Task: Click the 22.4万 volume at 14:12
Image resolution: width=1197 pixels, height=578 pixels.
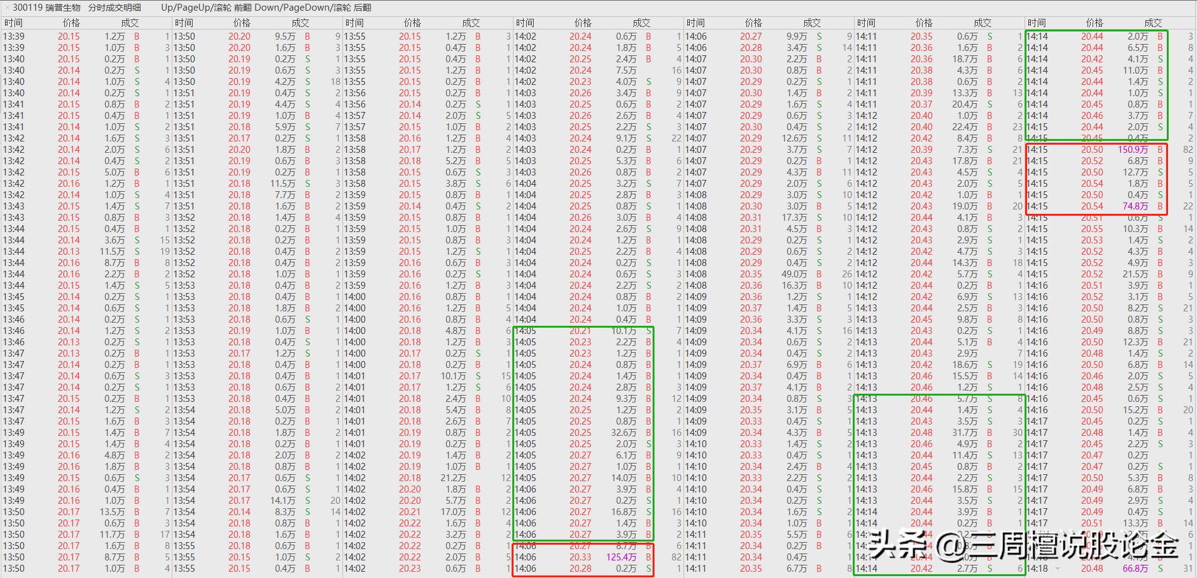Action: [965, 127]
